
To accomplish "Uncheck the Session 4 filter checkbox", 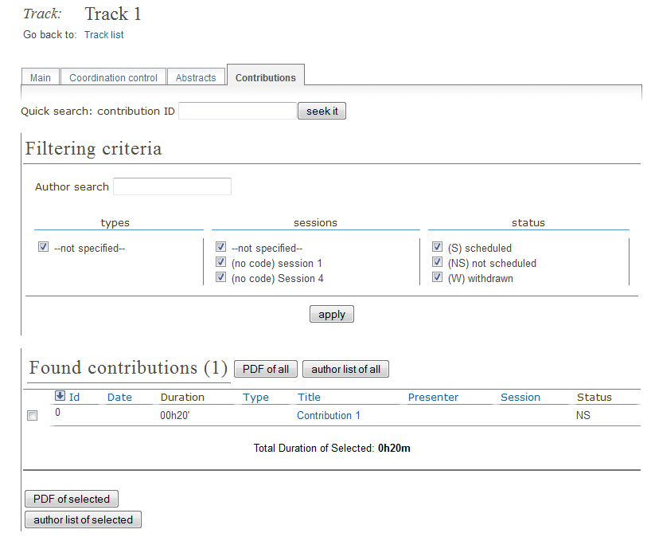I will coord(221,278).
